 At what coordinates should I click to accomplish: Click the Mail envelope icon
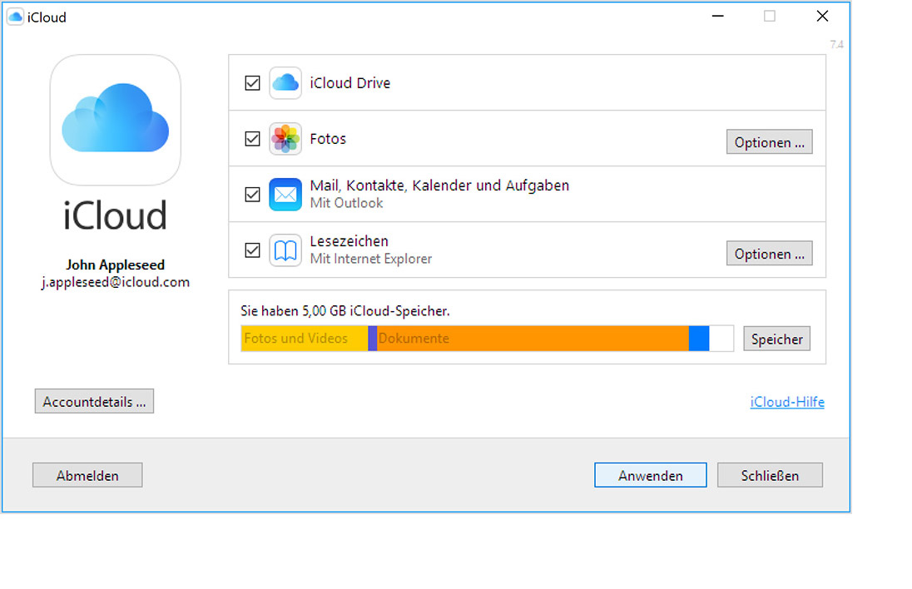(x=285, y=194)
